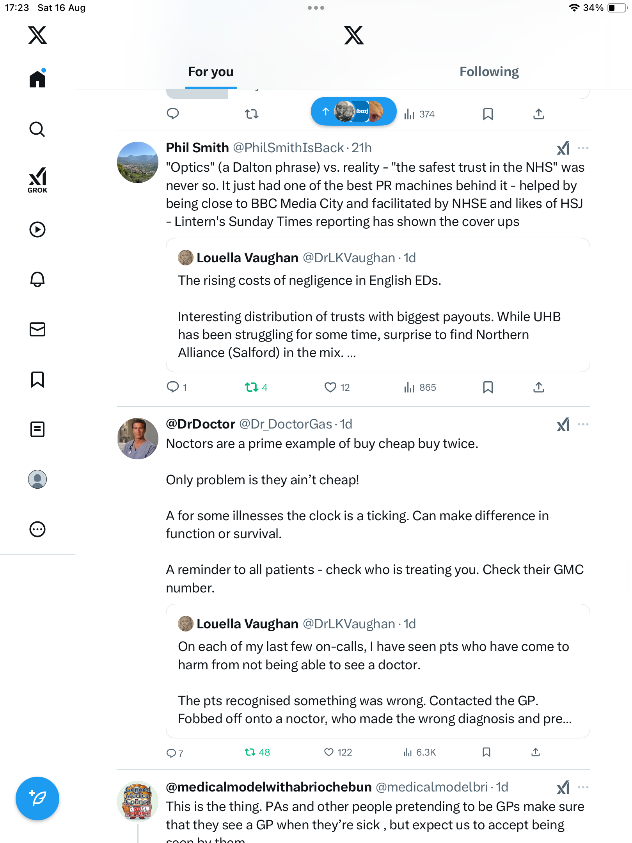Switch to the Following tab
632x843 pixels.
point(489,72)
